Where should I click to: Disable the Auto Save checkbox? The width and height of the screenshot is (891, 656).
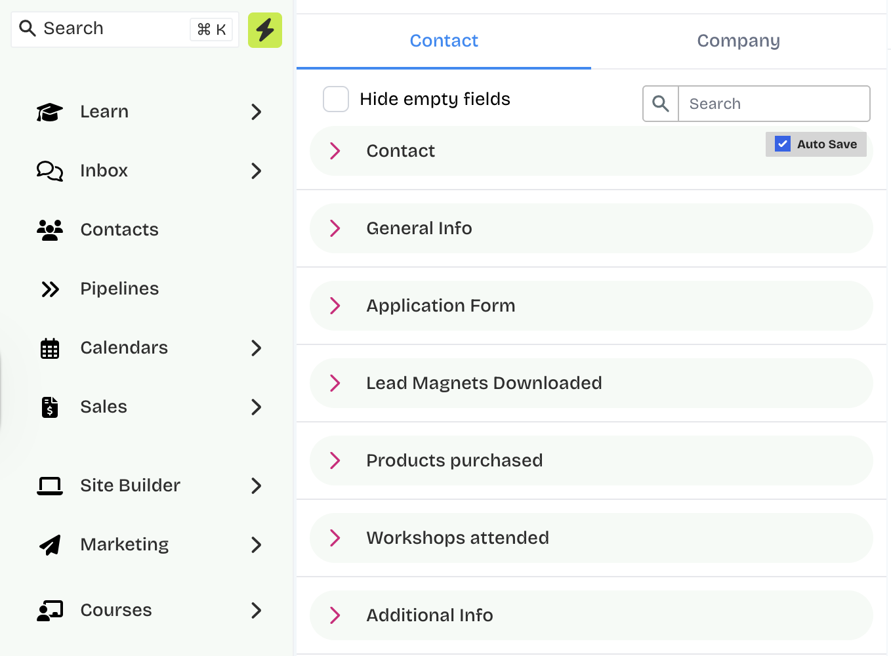click(783, 144)
